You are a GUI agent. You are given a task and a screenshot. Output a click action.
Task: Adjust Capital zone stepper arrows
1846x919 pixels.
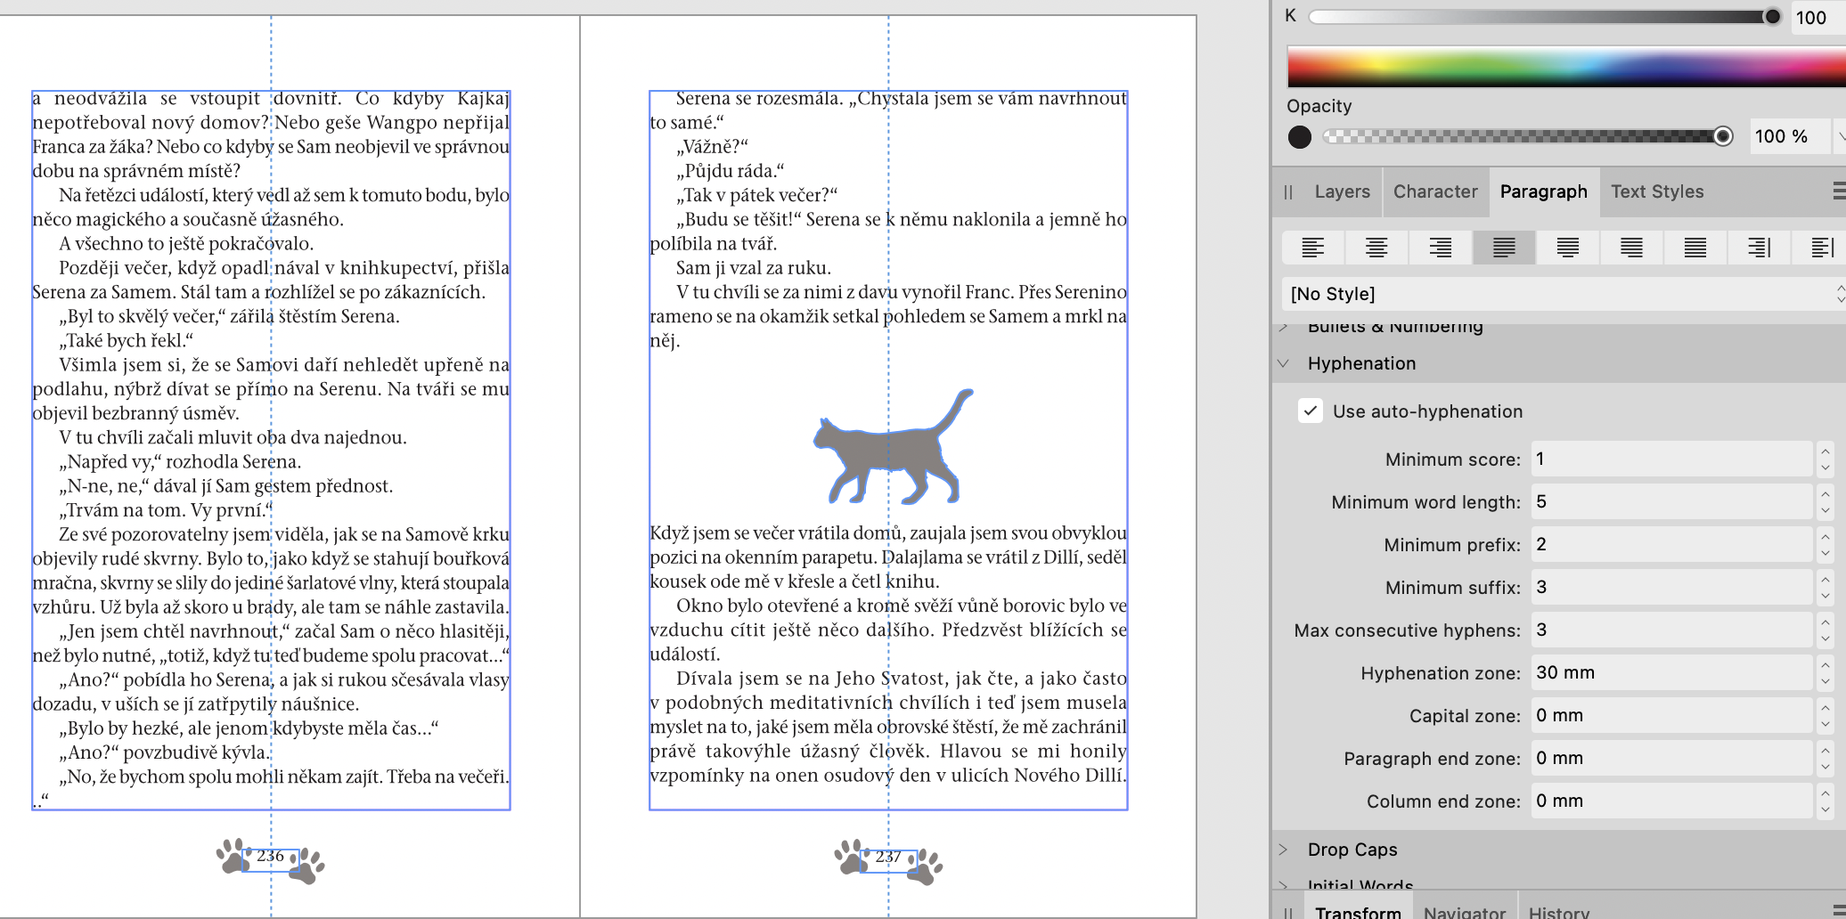point(1825,716)
